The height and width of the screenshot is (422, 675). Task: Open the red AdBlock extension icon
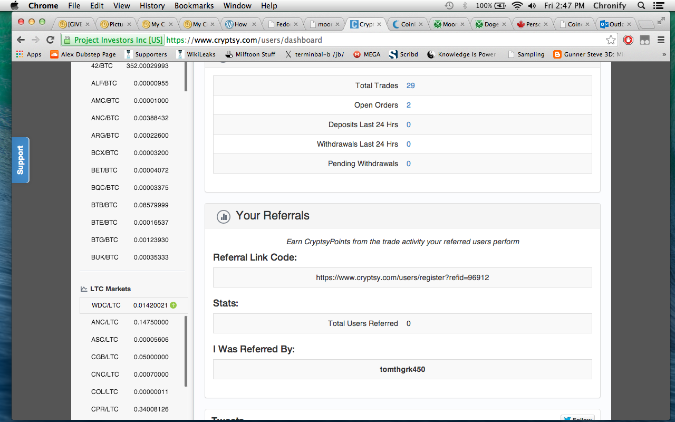(x=628, y=40)
